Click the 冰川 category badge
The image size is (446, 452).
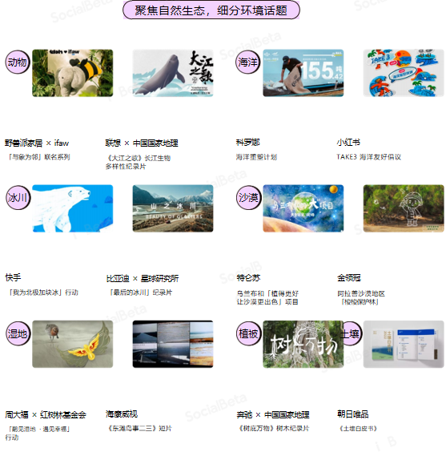pos(18,197)
